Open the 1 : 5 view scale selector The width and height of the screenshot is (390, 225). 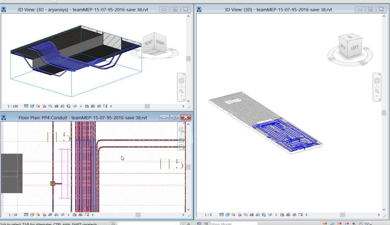208,215
